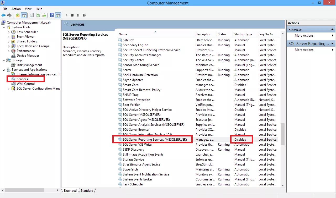Expand SQL Server Configuration Manager node
Viewport: 336px width, 198px height.
click(9, 89)
